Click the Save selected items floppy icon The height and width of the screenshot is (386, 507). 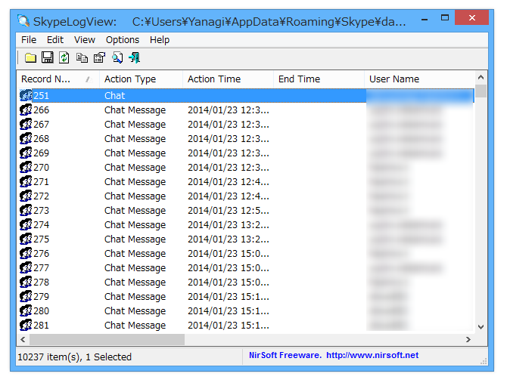coord(47,57)
